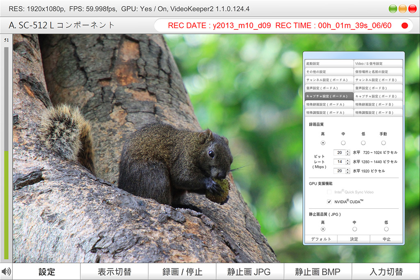Click the RES: 1920x1080p status text
Image resolution: width=420 pixels, height=280 pixels.
pyautogui.click(x=37, y=9)
